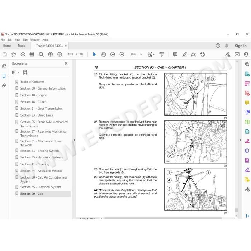Switch to the Home tab
Screen dimensions: 251x251
click(x=7, y=46)
